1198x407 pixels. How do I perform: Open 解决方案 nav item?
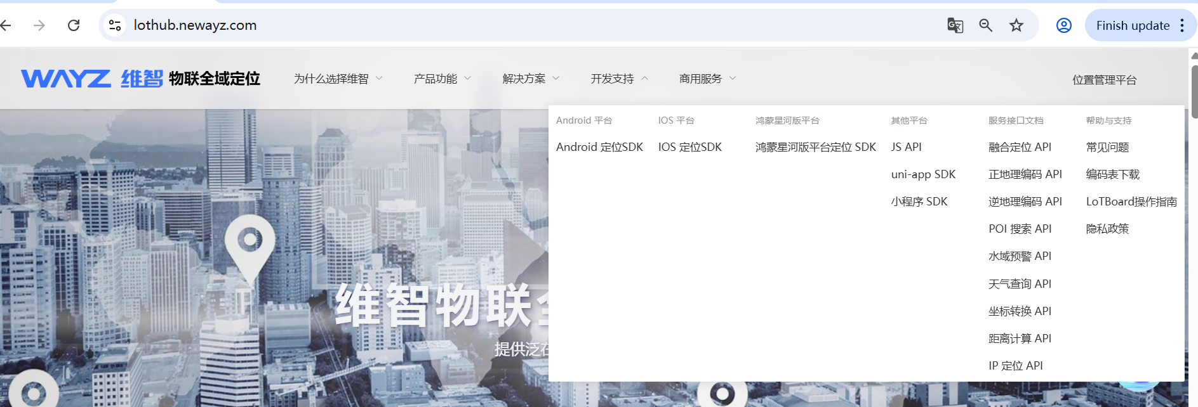coord(524,79)
